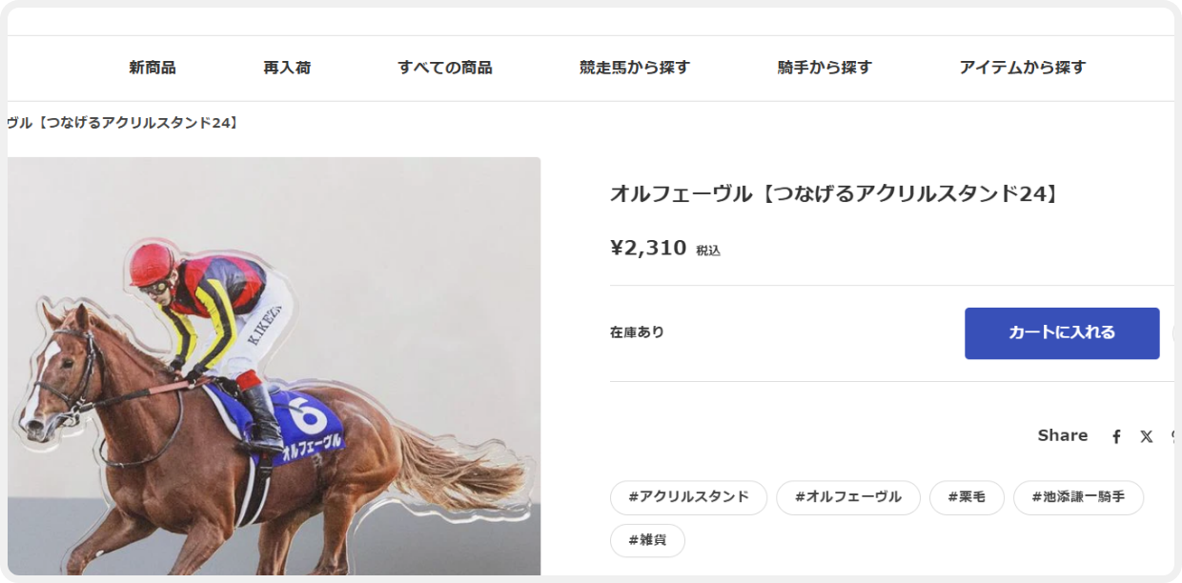Filter by the #栗毛 tag
1182x583 pixels.
tap(967, 497)
